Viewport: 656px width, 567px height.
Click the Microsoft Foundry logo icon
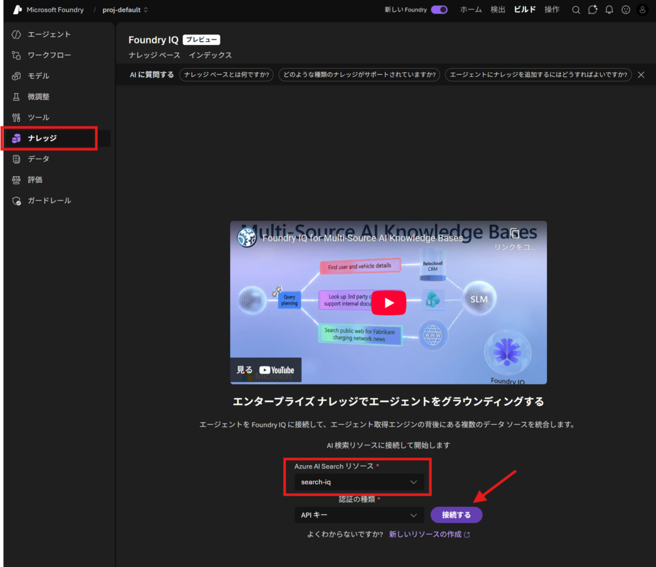coord(17,10)
